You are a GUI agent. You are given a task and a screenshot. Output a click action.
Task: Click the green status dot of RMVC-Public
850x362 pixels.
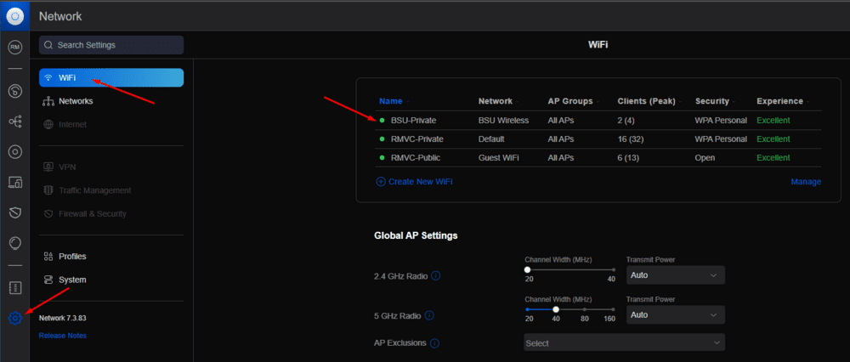[x=382, y=158]
